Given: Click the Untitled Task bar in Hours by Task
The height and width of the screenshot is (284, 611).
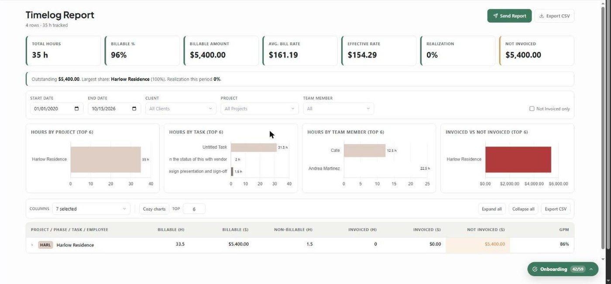Looking at the screenshot, I should pos(254,147).
